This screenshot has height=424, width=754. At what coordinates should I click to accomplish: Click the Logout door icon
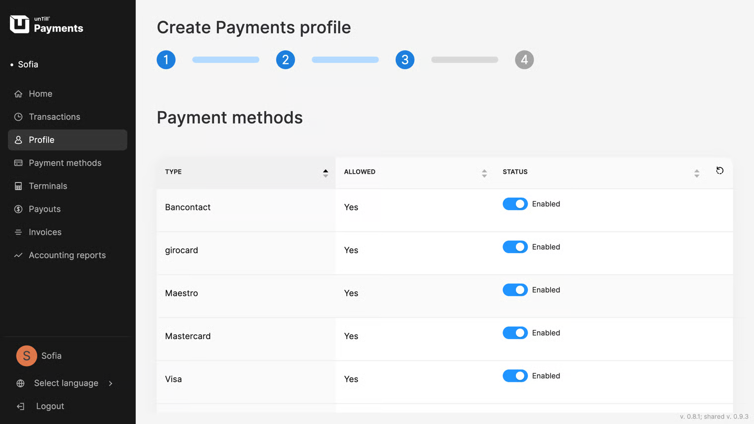pos(20,407)
